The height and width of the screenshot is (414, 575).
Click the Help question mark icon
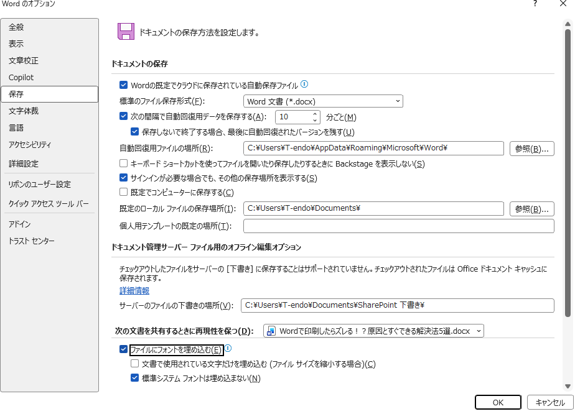point(535,4)
